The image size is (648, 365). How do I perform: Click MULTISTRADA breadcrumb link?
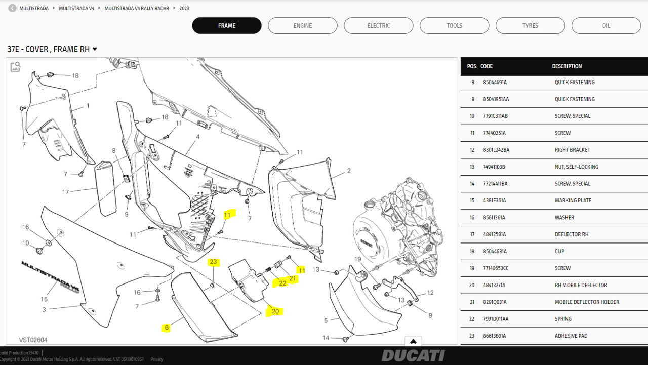[x=34, y=8]
